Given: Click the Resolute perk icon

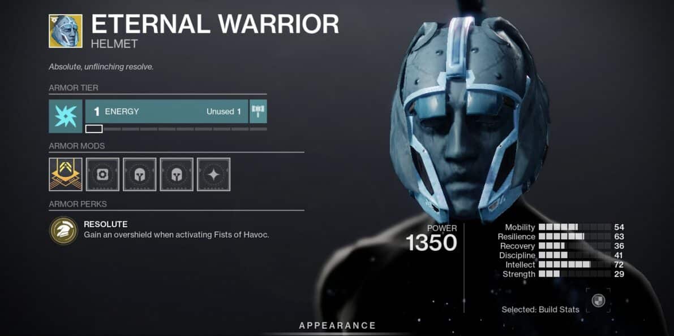Looking at the screenshot, I should pos(63,230).
